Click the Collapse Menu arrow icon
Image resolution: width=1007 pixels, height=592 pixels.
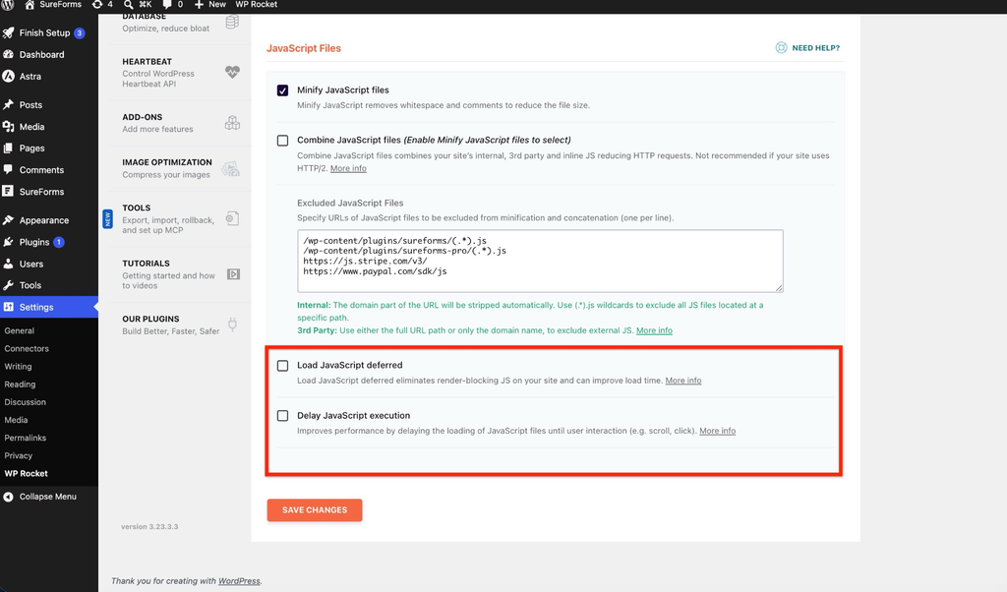8,497
